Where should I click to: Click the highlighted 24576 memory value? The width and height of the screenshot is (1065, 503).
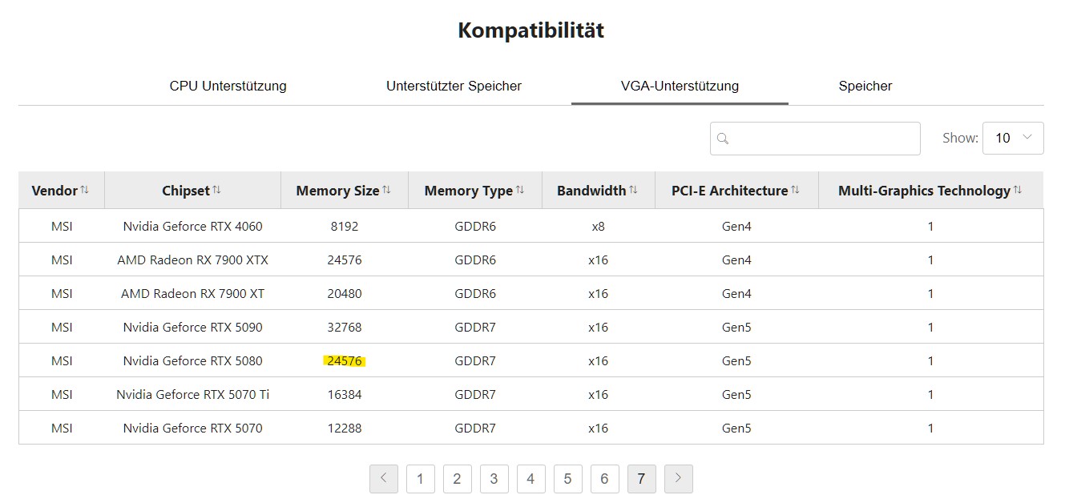345,360
